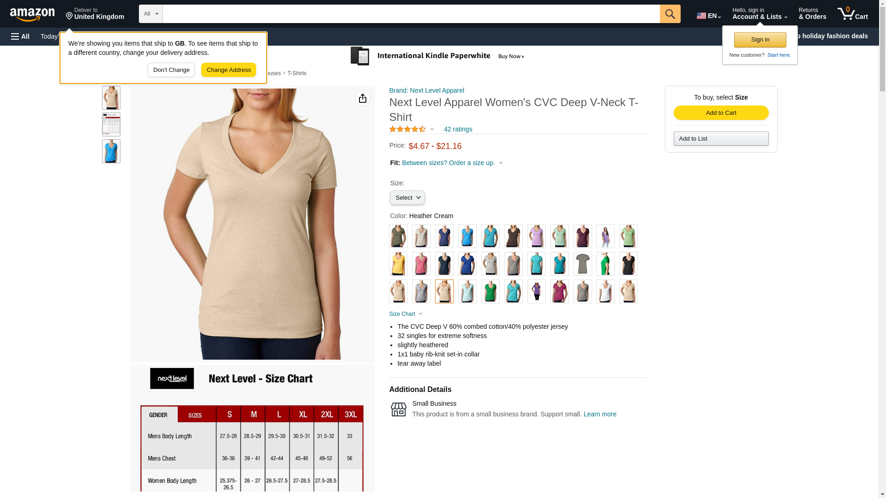Viewport: 886px width, 498px height.
Task: Select the blue shirt thumbnail
Action: (x=111, y=151)
